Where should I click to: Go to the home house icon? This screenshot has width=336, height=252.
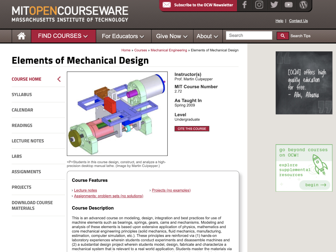tap(22, 36)
